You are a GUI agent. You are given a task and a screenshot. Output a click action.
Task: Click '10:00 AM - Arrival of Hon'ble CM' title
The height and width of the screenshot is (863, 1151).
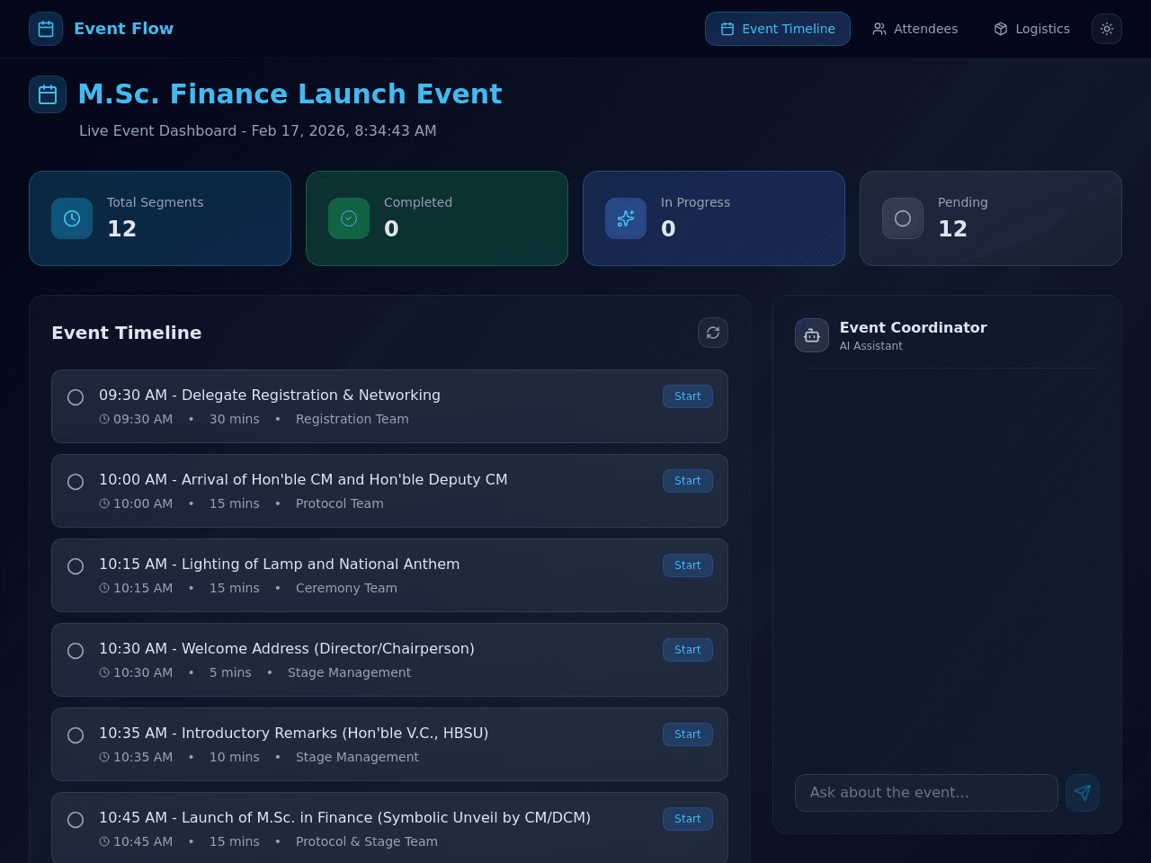click(x=303, y=480)
